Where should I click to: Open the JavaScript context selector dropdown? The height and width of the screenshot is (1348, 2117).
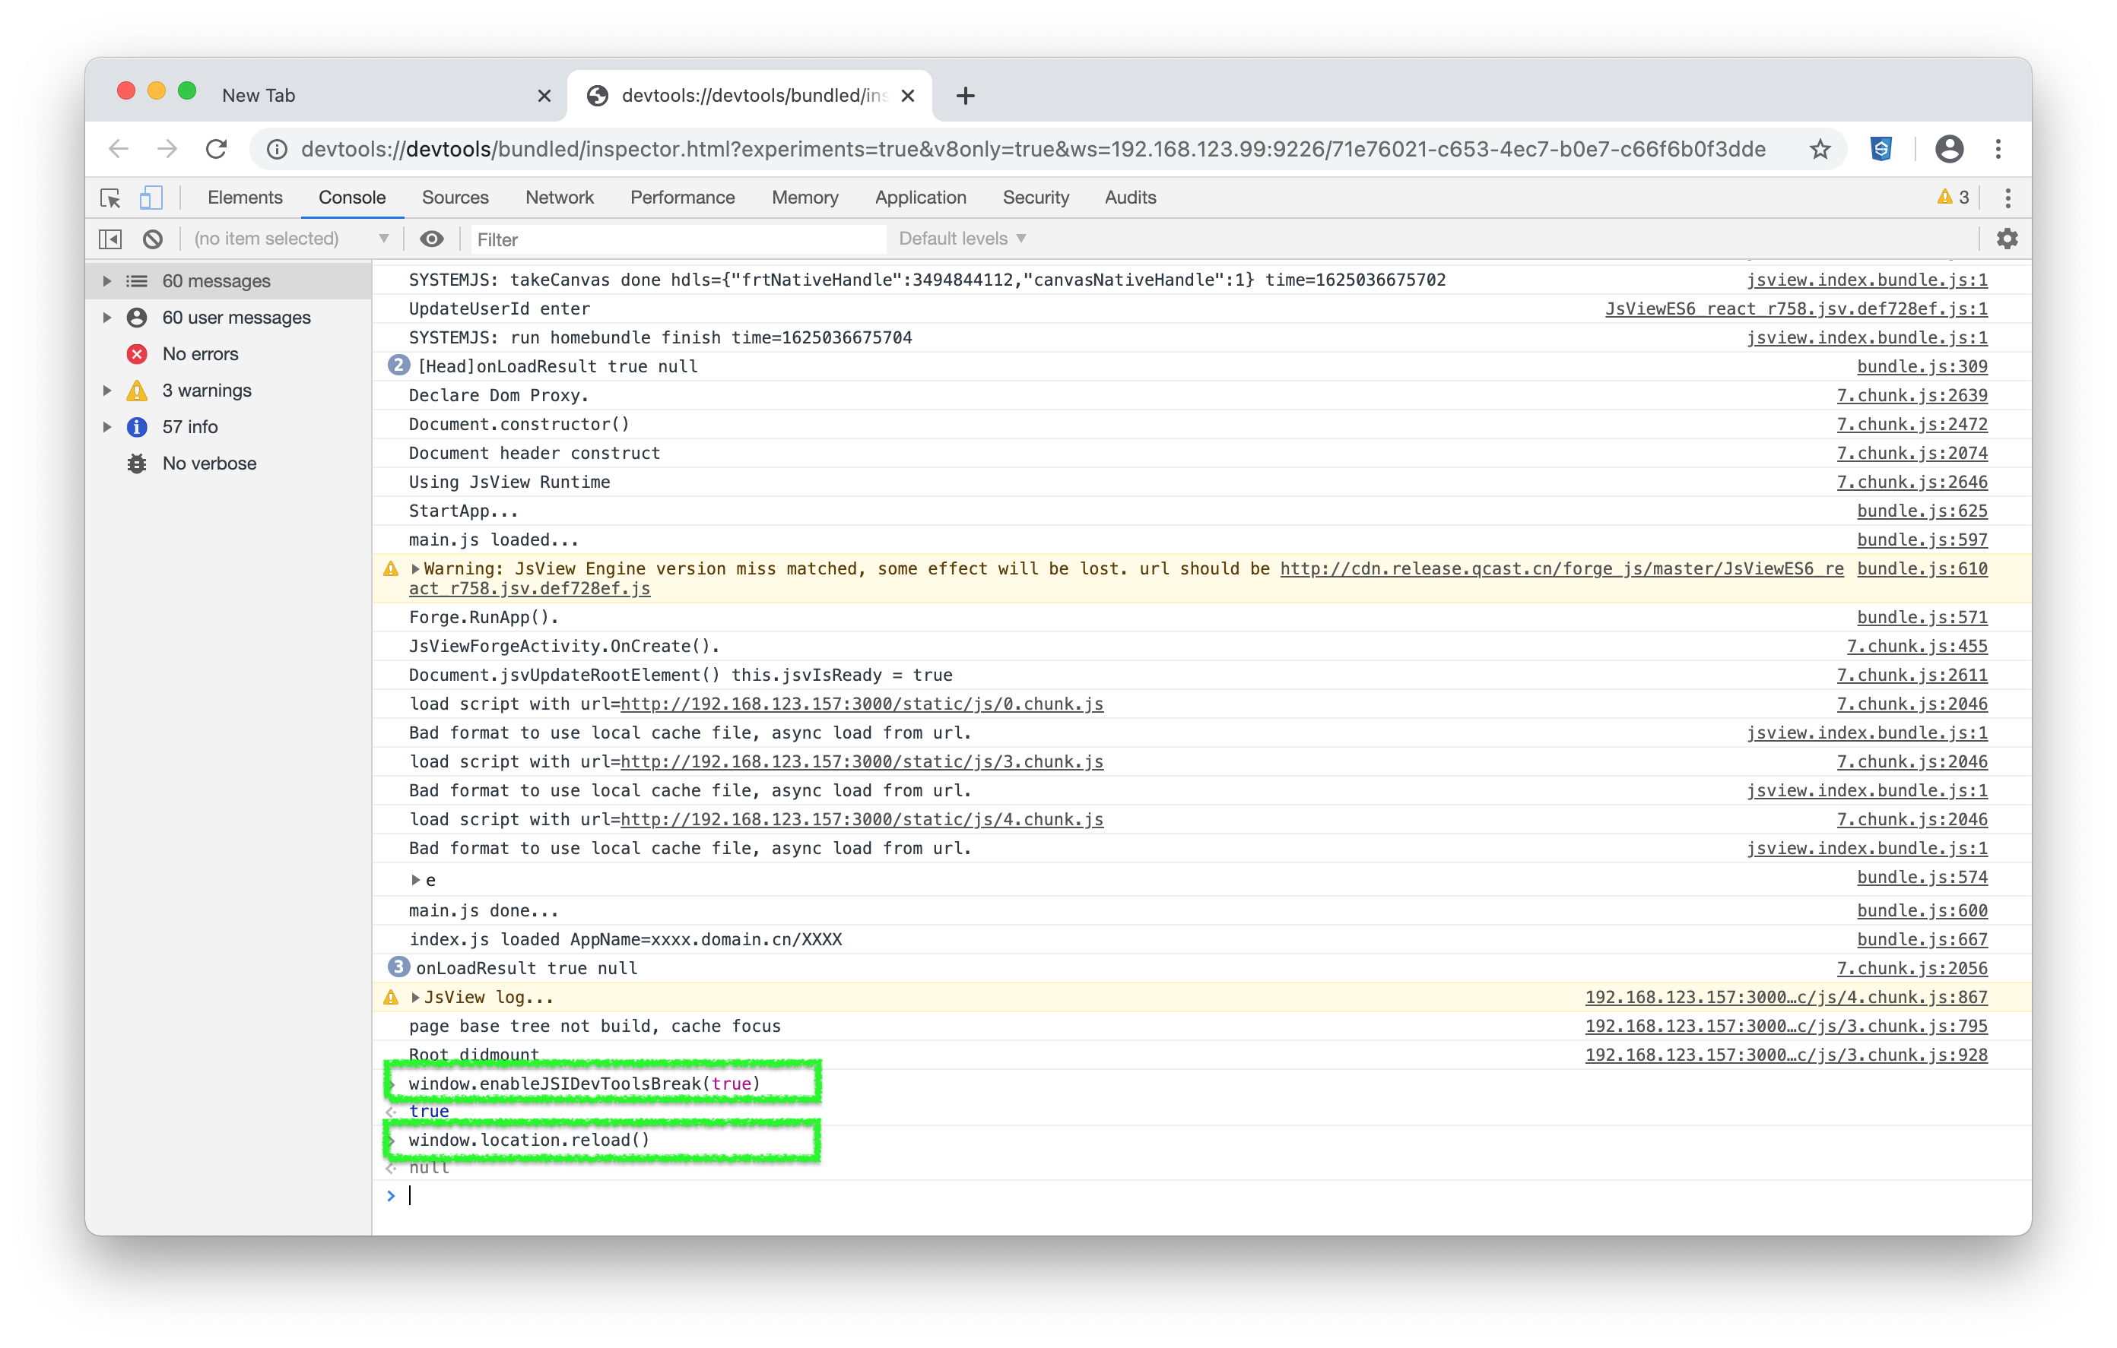pos(291,239)
